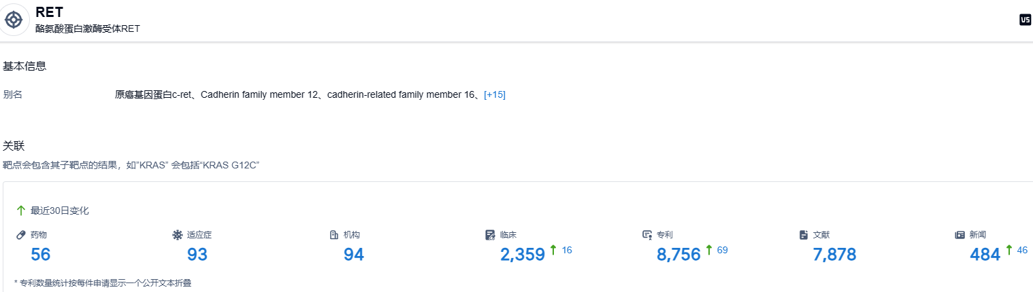Open the 484 news results

[985, 255]
